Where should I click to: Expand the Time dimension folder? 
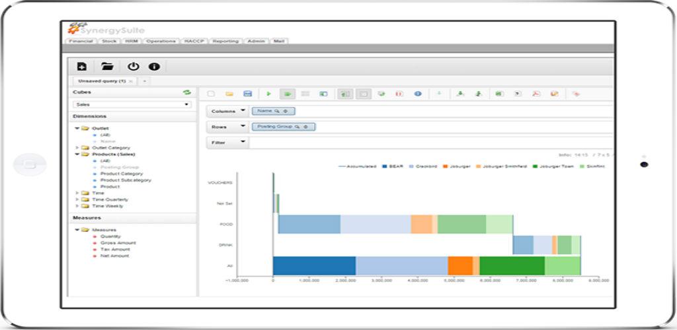click(x=77, y=193)
